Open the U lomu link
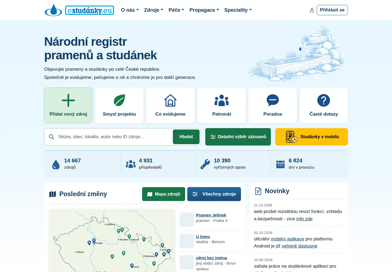 [203, 237]
